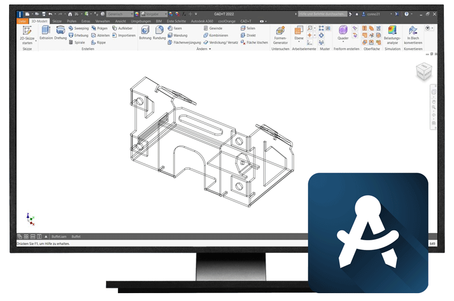Select the Gewinde thread tool
The height and width of the screenshot is (301, 454).
coord(213,28)
